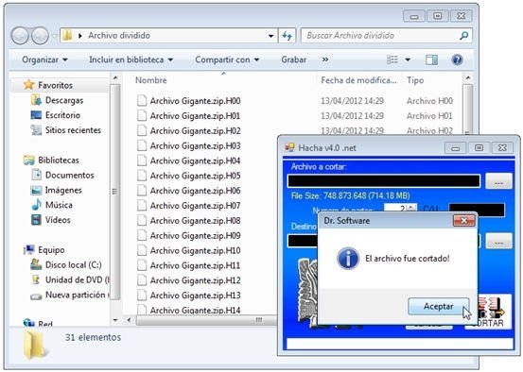Click the navigation pane vertical scrollbar
Image resolution: width=523 pixels, height=372 pixels.
pyautogui.click(x=114, y=192)
